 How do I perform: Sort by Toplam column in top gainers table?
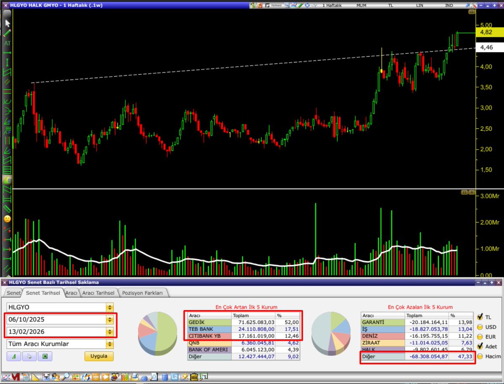click(253, 315)
